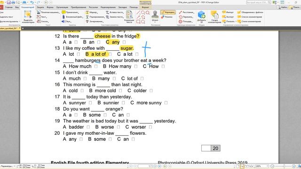Viewport: 301px width, 169px height.
Task: Open the Параметры dropdown in status bar
Action: pyautogui.click(x=8, y=166)
